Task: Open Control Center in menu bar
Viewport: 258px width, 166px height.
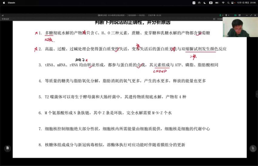Action: [x=233, y=3]
